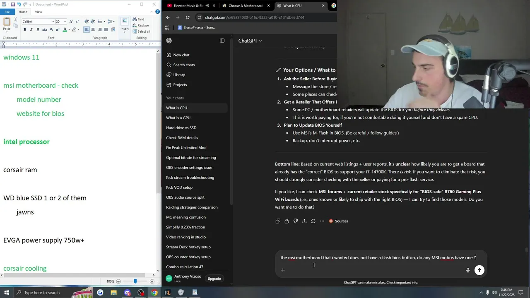
Task: Select Center text alignment
Action: 93,29
